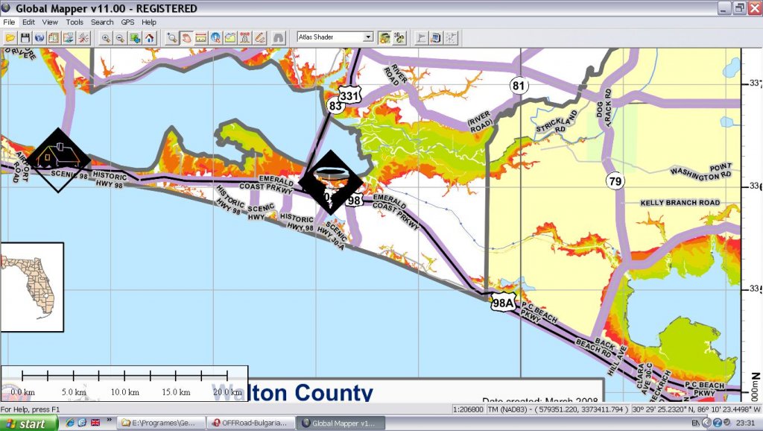Click the distance scale bar
763x431 pixels.
point(124,383)
